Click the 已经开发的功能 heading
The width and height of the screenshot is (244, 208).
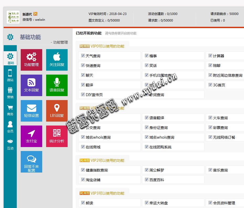coord(89,33)
